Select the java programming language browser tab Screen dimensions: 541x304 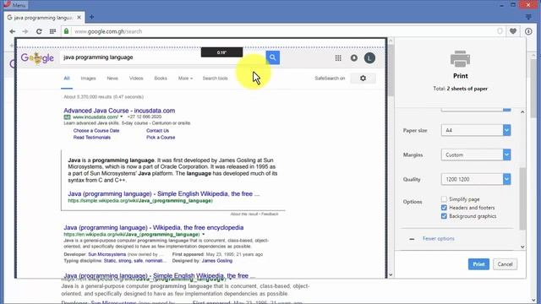pos(44,17)
